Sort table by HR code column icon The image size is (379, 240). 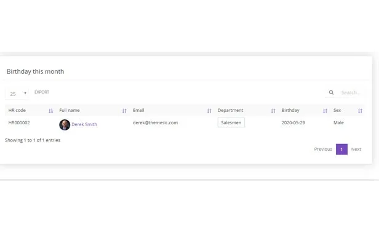(x=50, y=111)
